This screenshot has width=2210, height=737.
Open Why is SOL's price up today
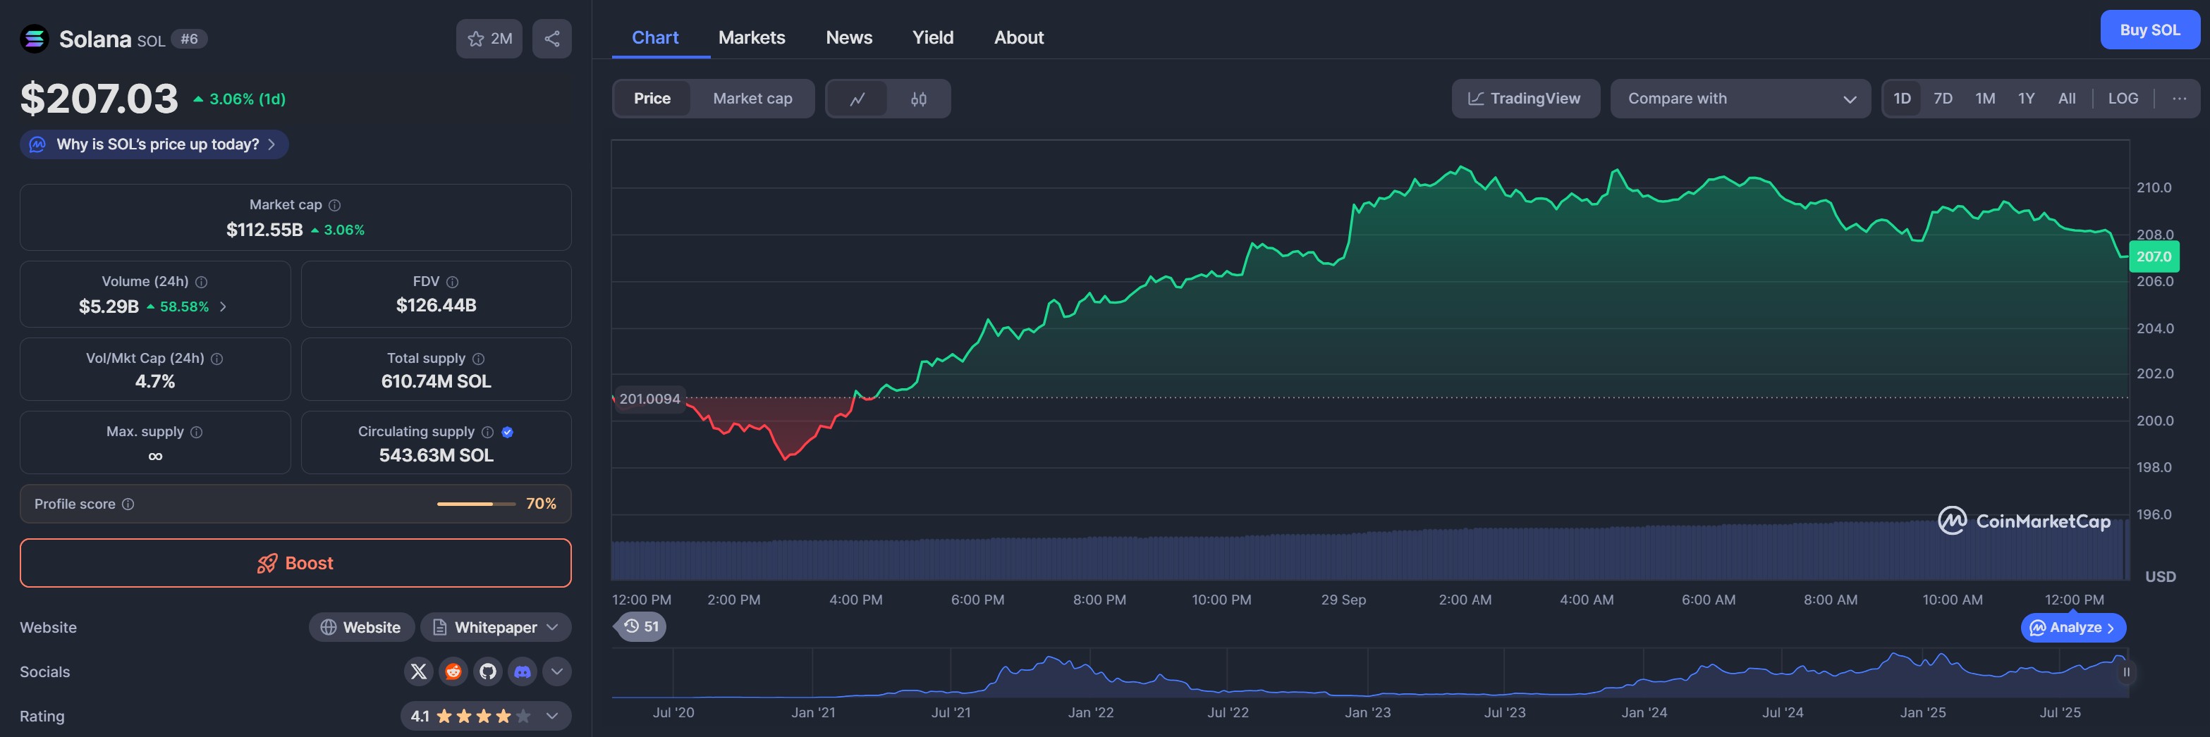[154, 144]
